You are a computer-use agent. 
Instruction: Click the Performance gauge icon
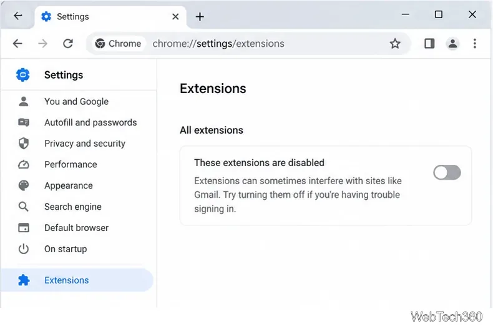pos(24,164)
